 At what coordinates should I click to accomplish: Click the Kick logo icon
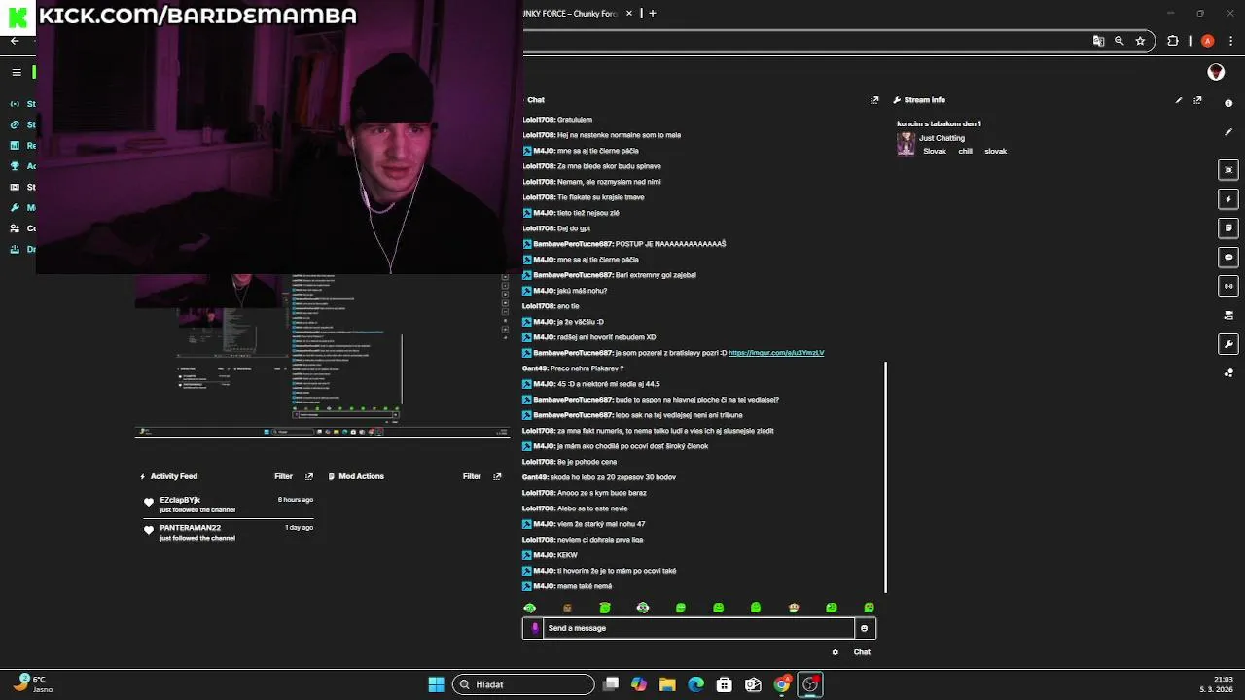point(18,16)
